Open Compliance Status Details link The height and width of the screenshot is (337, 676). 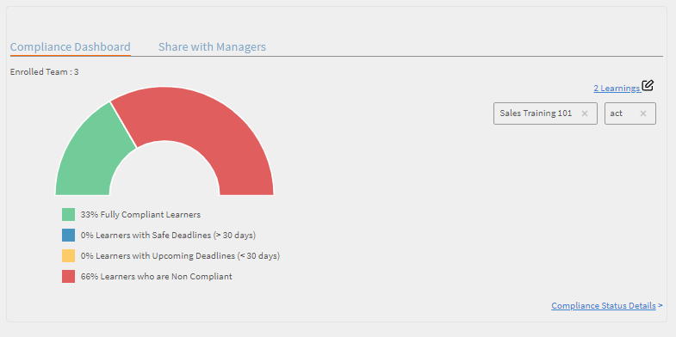click(604, 305)
